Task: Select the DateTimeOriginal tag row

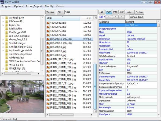Action: click(x=128, y=77)
